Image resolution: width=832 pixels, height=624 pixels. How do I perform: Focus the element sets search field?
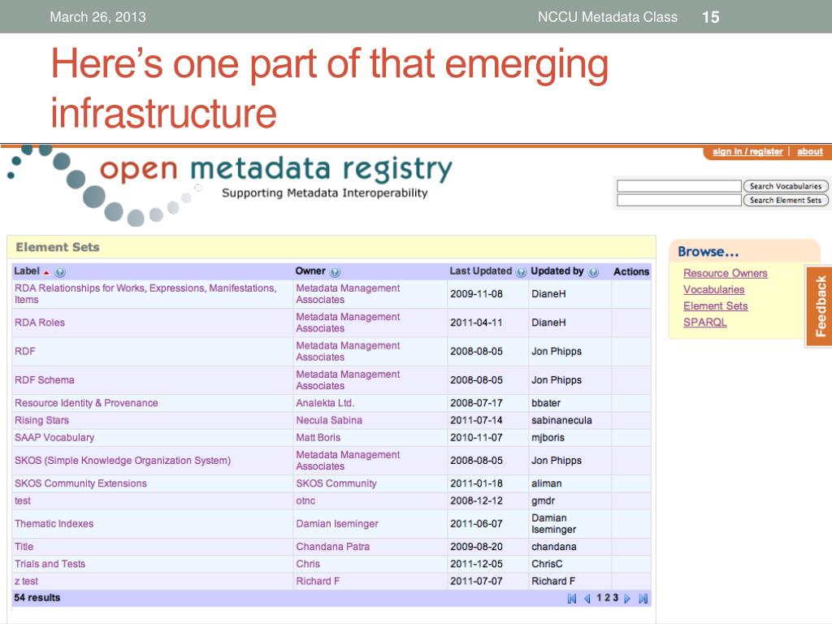tap(678, 200)
